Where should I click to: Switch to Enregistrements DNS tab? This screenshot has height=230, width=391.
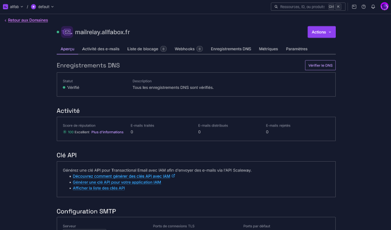231,49
